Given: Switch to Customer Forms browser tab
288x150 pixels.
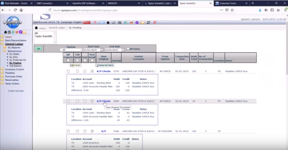Looking at the screenshot, I should pyautogui.click(x=231, y=3).
